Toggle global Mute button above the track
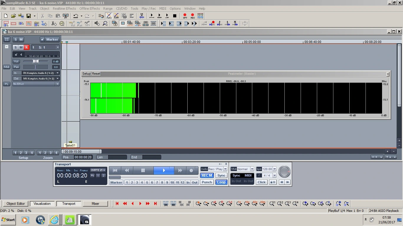This screenshot has width=403, height=226. tap(21, 39)
